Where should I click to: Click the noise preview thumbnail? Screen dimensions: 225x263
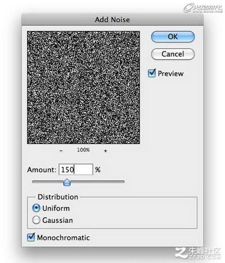pos(83,88)
